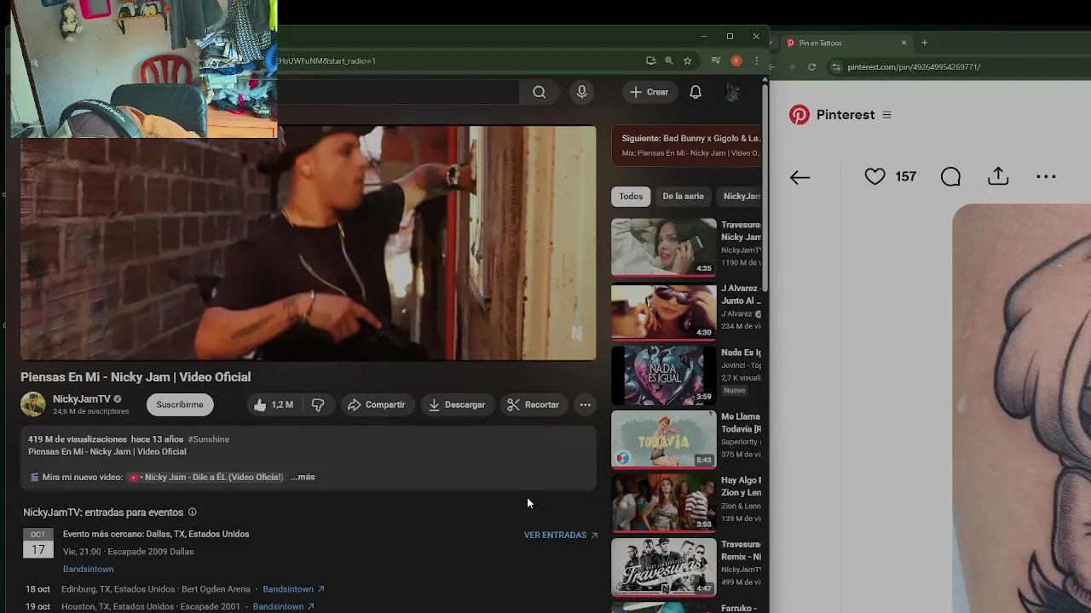Viewport: 1091px width, 613px height.
Task: Open the Chrome profile icon in YouTube window
Action: 736,60
